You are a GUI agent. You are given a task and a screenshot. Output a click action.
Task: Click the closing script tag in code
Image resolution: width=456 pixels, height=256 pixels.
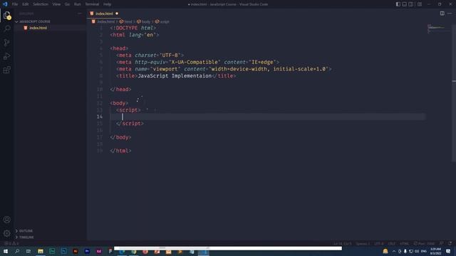[x=130, y=124]
